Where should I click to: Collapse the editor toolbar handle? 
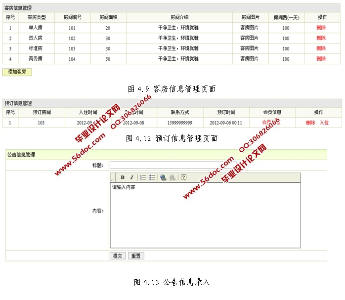point(113,177)
